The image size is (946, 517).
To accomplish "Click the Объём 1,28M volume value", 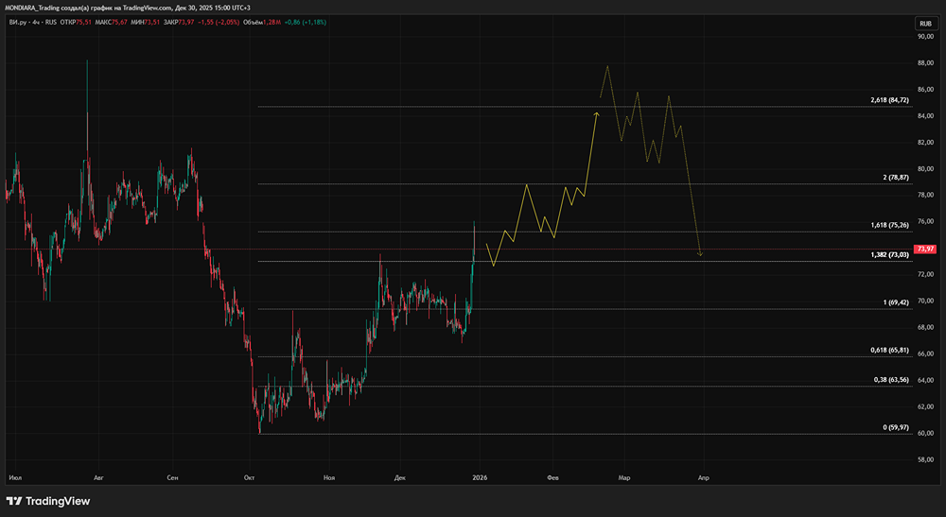I will coord(262,23).
